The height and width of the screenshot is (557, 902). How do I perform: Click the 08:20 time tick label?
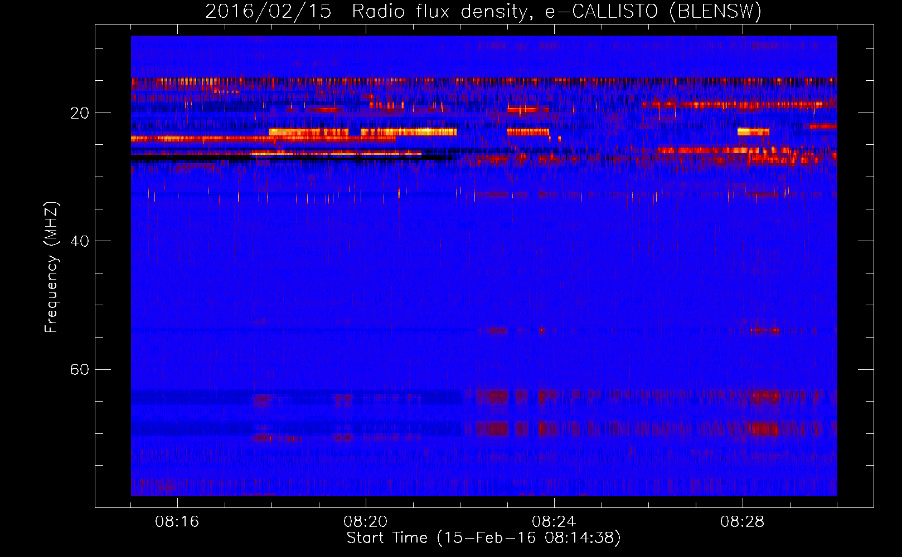coord(366,522)
